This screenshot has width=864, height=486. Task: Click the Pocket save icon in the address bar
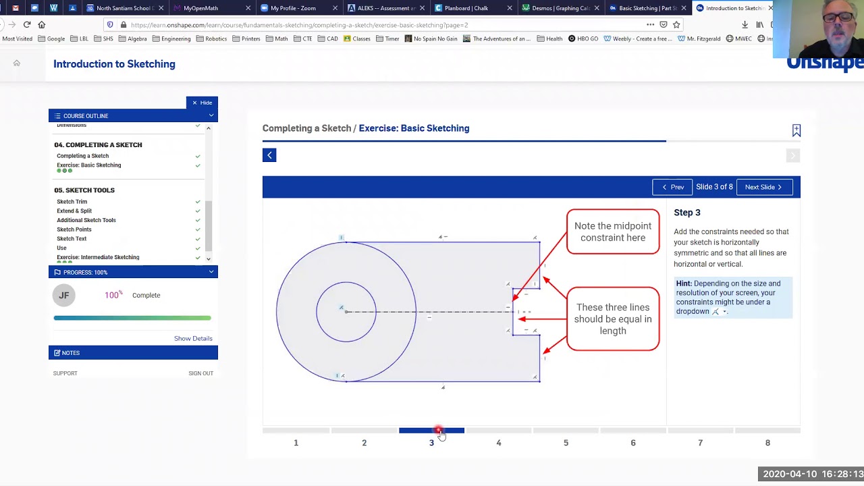[664, 25]
